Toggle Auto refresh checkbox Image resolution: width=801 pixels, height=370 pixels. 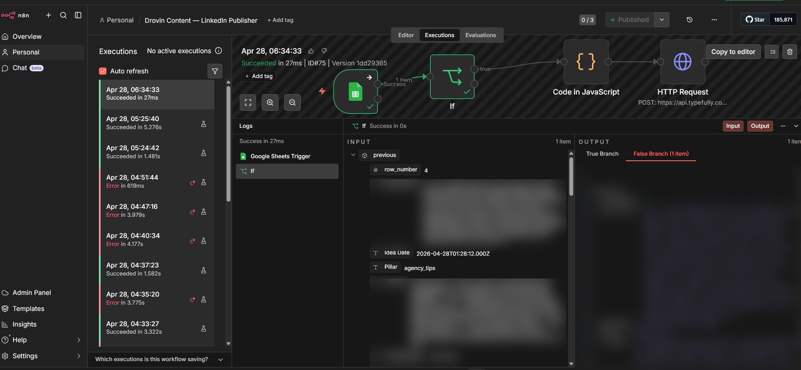[103, 71]
